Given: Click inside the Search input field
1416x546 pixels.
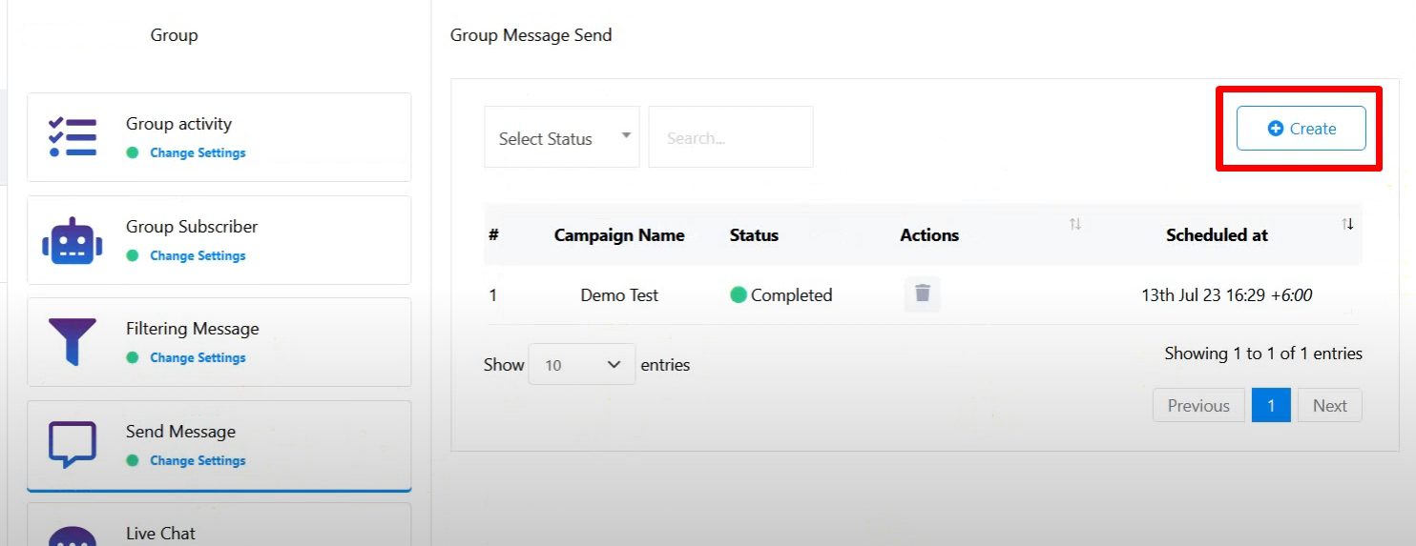Looking at the screenshot, I should coord(730,138).
